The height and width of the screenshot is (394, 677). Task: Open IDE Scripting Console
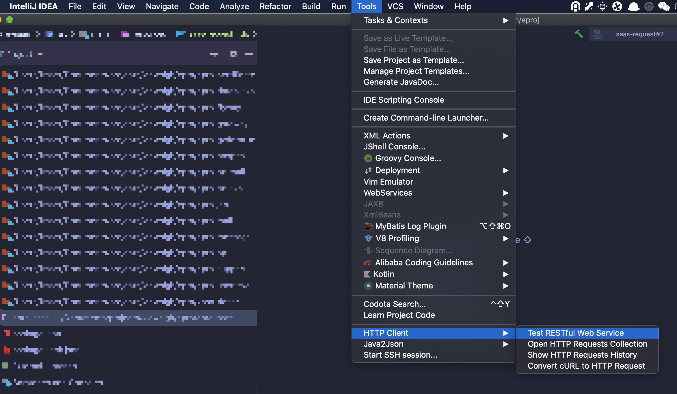(x=404, y=100)
